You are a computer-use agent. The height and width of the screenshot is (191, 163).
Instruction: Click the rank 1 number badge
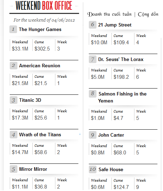13,29
